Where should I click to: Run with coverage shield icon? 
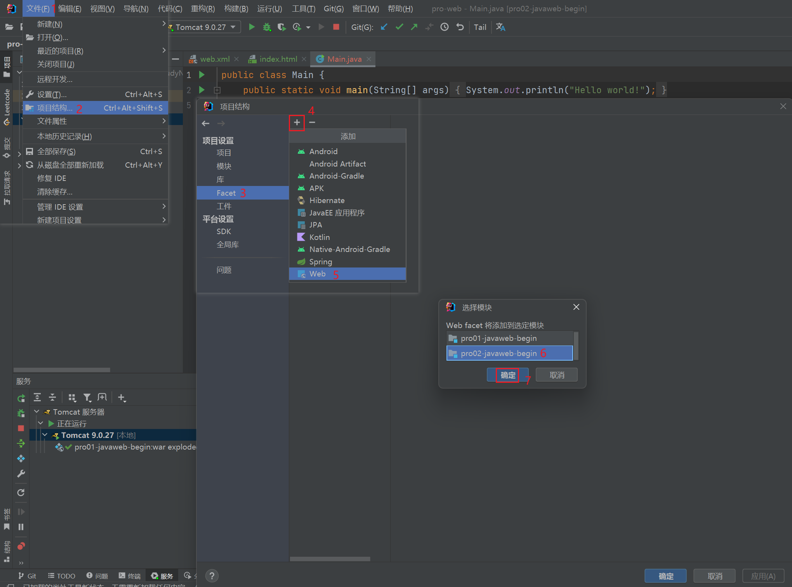[x=281, y=27]
